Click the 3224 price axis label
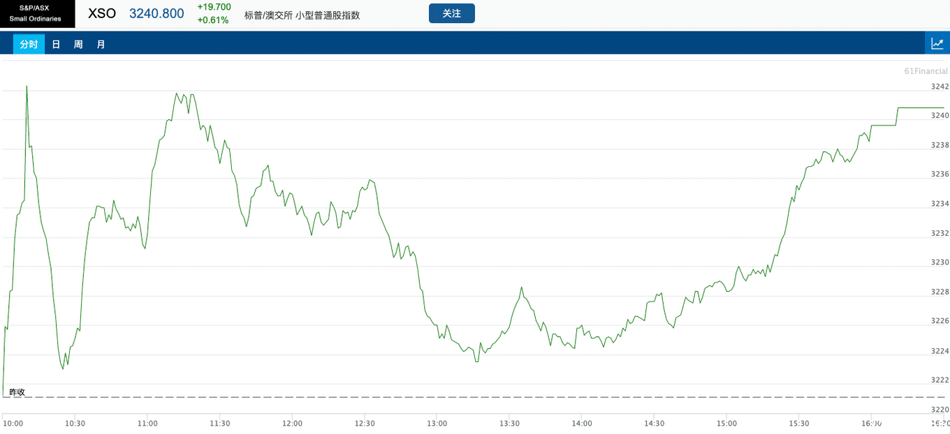 point(940,351)
